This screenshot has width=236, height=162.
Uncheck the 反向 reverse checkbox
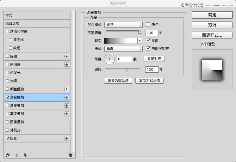[x=148, y=40]
